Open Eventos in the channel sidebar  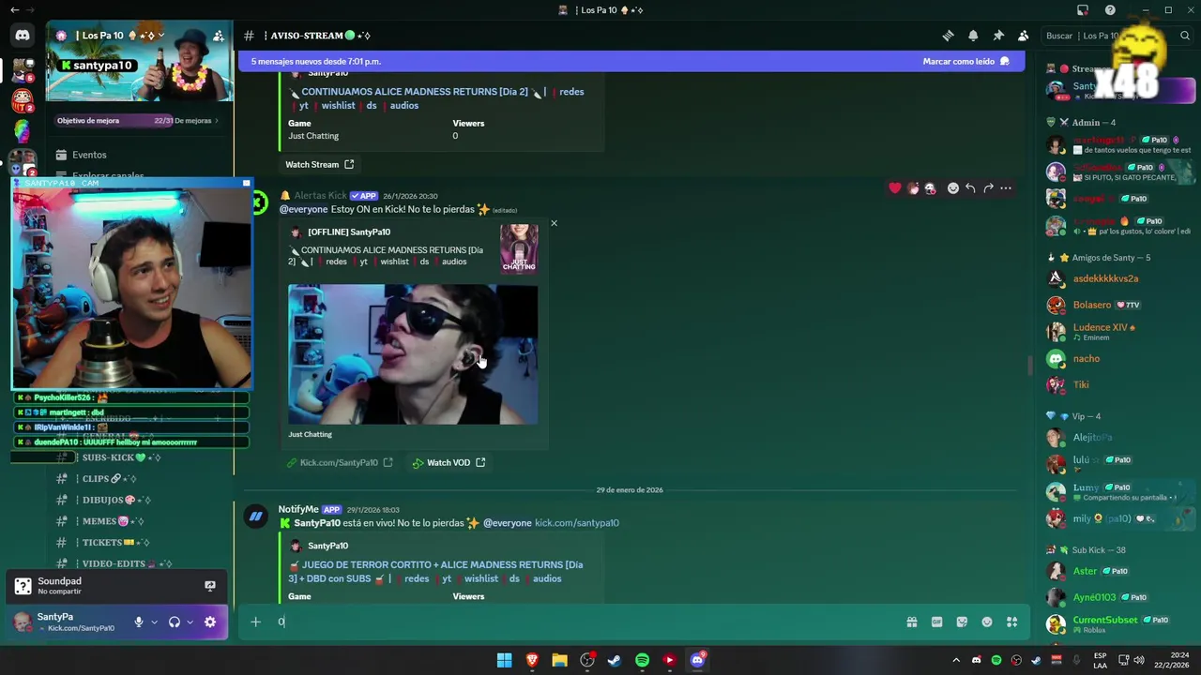click(x=89, y=155)
